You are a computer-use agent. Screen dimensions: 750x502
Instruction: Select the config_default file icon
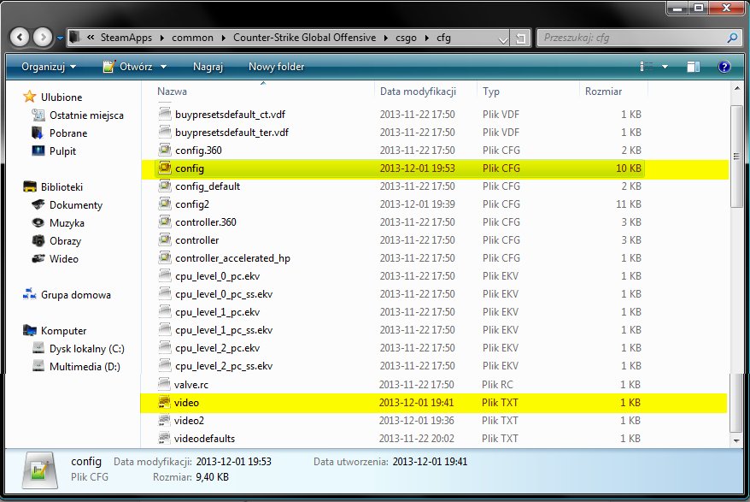[165, 186]
